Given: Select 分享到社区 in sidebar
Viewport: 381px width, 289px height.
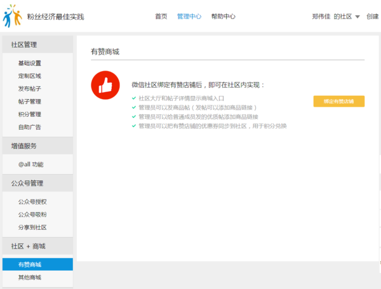Looking at the screenshot, I should (32, 227).
